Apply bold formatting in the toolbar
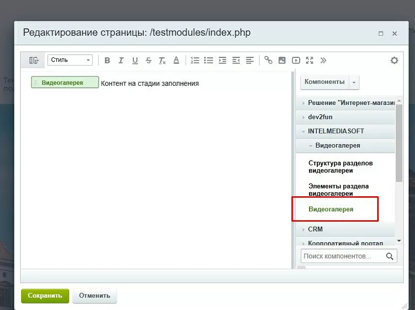The height and width of the screenshot is (310, 415). [107, 60]
